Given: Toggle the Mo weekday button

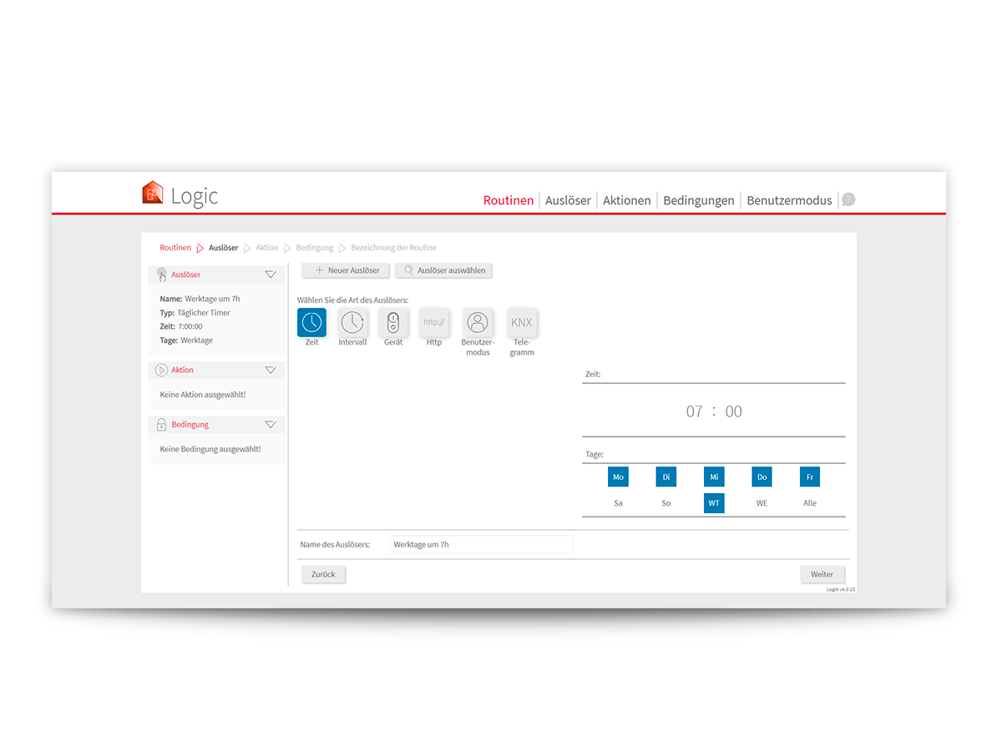Looking at the screenshot, I should coord(618,477).
